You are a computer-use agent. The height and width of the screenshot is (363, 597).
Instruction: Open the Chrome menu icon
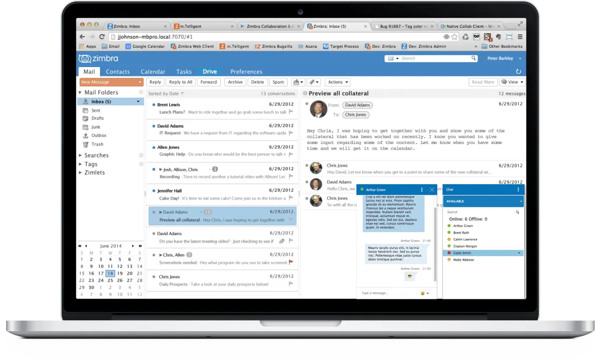(x=520, y=37)
